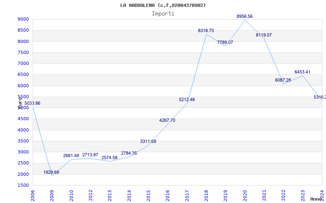This screenshot has width=326, height=203.
Task: Click the 2023 x-axis year label
Action: 303,196
